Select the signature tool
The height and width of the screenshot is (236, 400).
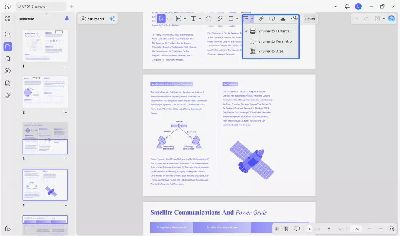pyautogui.click(x=294, y=19)
